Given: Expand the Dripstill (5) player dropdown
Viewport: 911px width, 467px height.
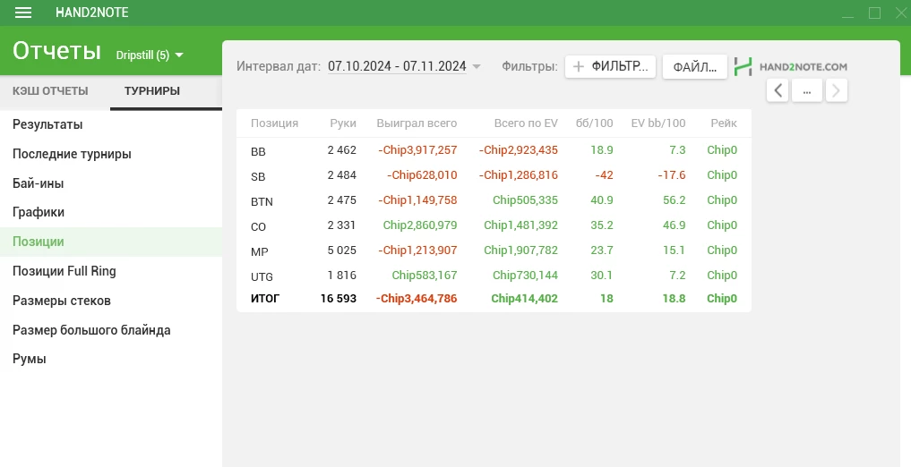Looking at the screenshot, I should pos(150,55).
